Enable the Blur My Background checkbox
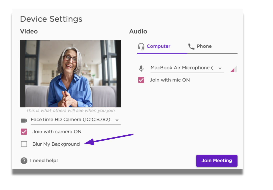This screenshot has width=273, height=190. [24, 144]
